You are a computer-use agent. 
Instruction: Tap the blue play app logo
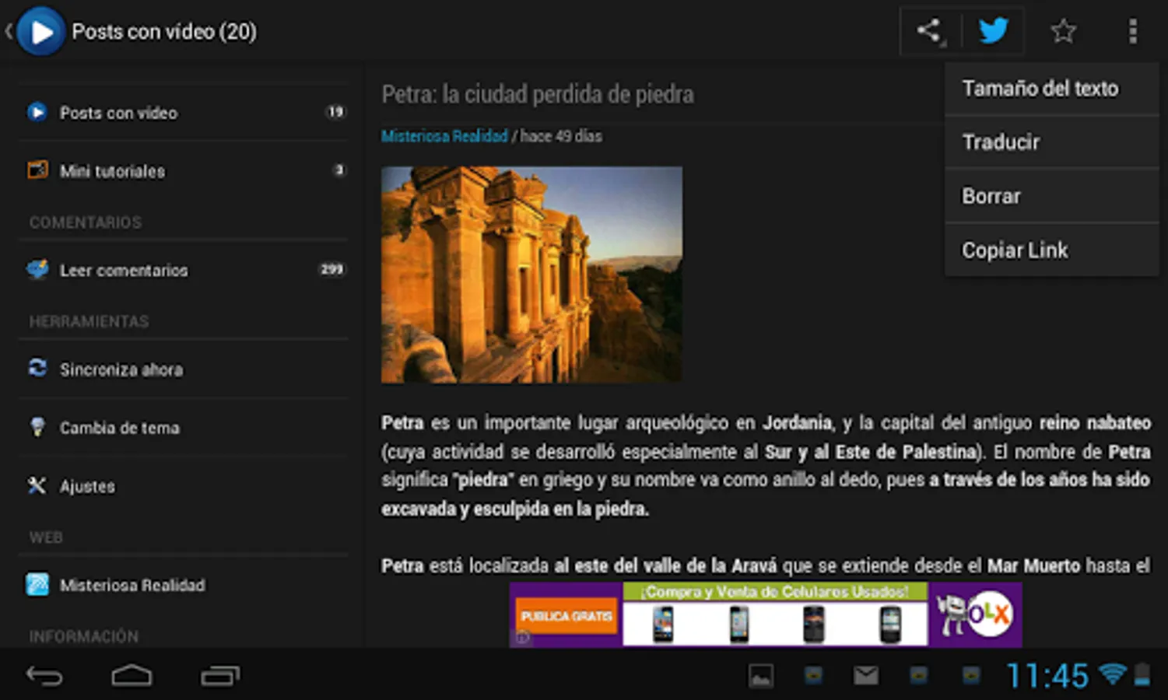pos(40,32)
